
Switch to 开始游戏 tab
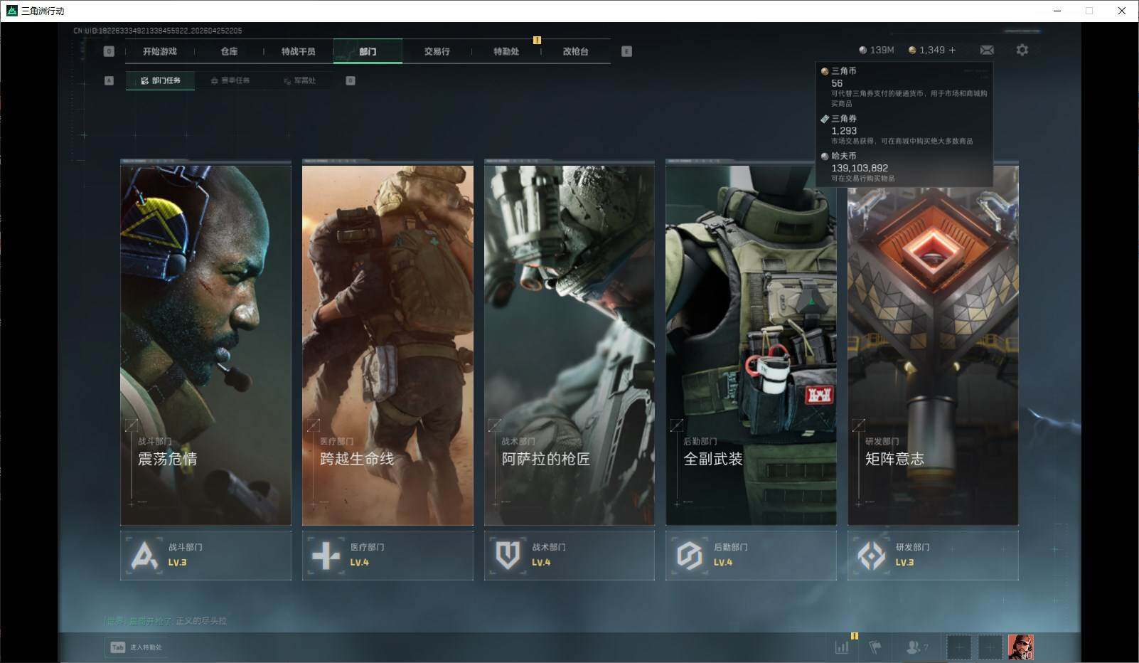[159, 51]
